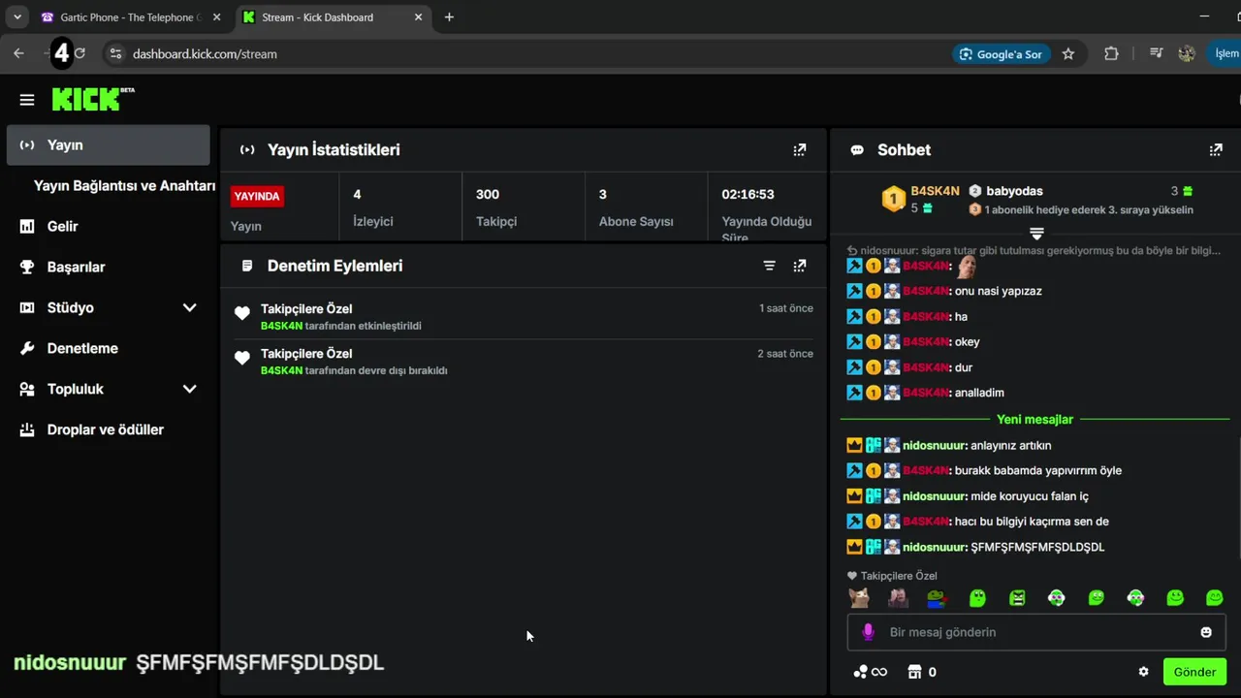Viewport: 1241px width, 698px height.
Task: Open a new browser tab
Action: click(449, 16)
